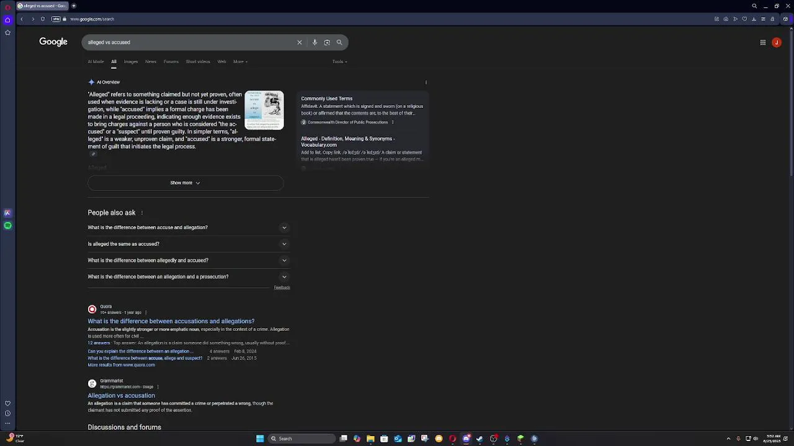Switch to Forums results tab
The height and width of the screenshot is (446, 794).
click(171, 61)
